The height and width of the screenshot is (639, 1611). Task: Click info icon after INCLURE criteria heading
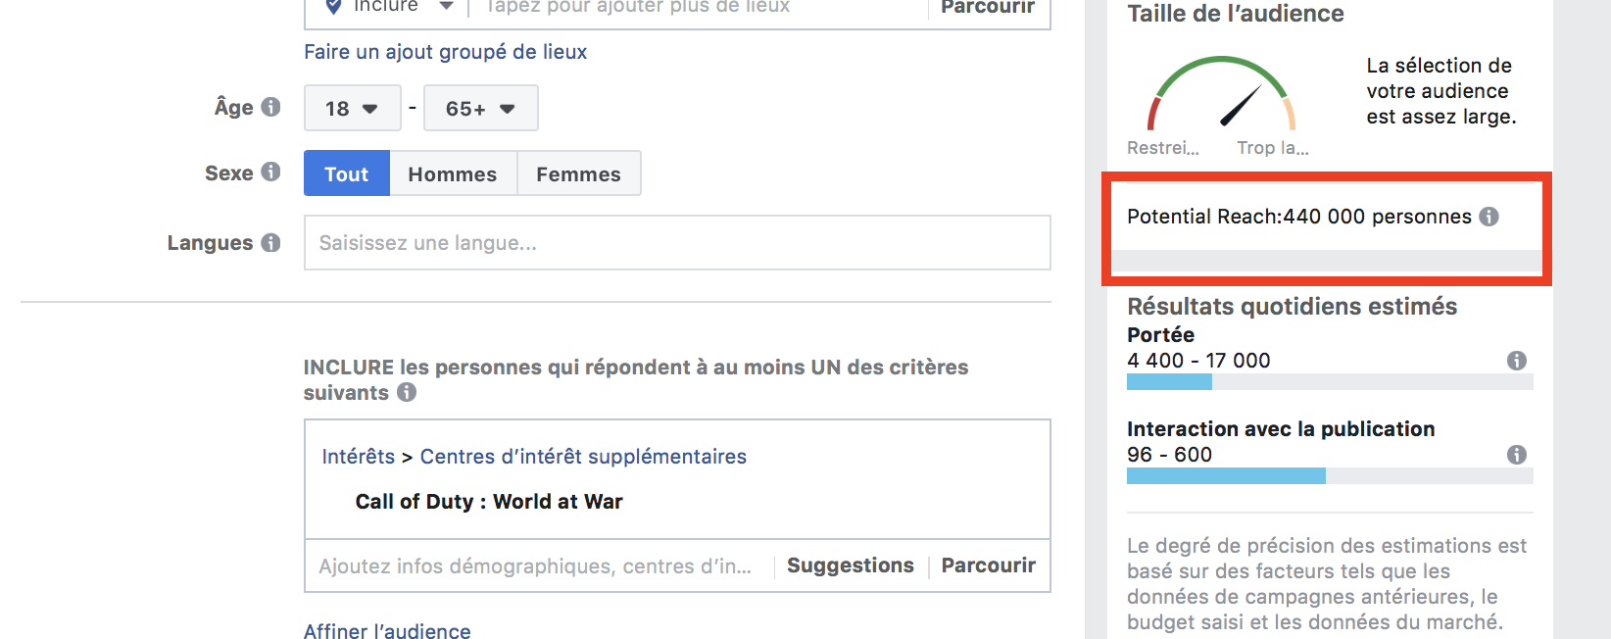[x=407, y=392]
